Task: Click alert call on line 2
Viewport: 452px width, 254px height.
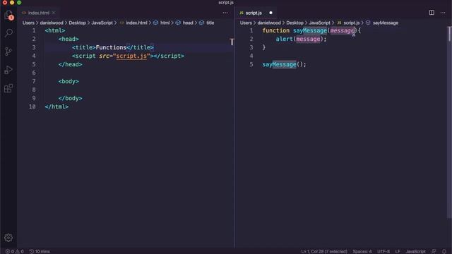Action: (284, 39)
